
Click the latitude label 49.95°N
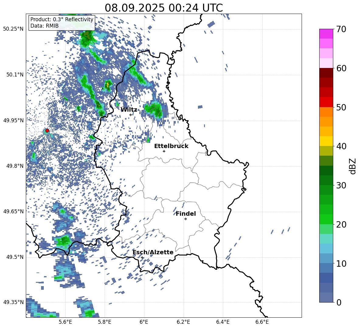(13, 120)
